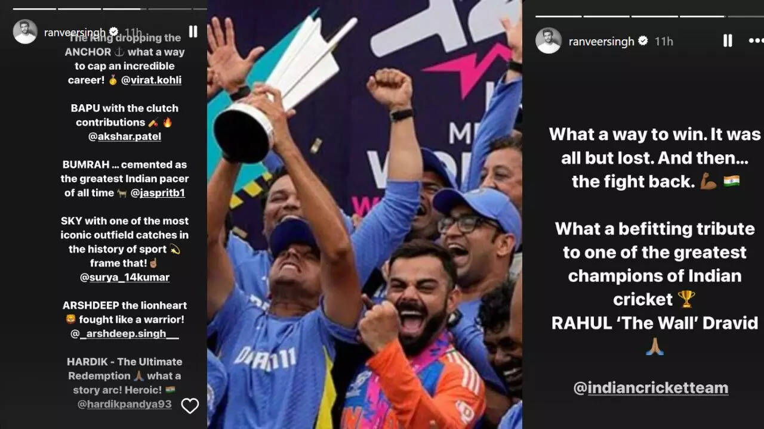Open the @_arshdeep.singh__ mention
This screenshot has width=764, height=429.
click(x=124, y=333)
